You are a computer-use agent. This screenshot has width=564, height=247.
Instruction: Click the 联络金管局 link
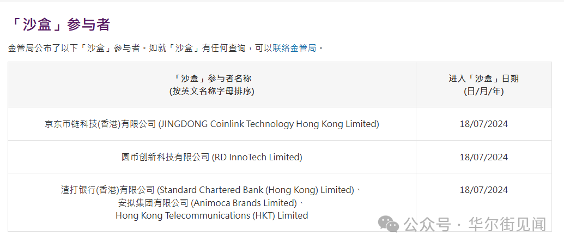[x=294, y=48]
